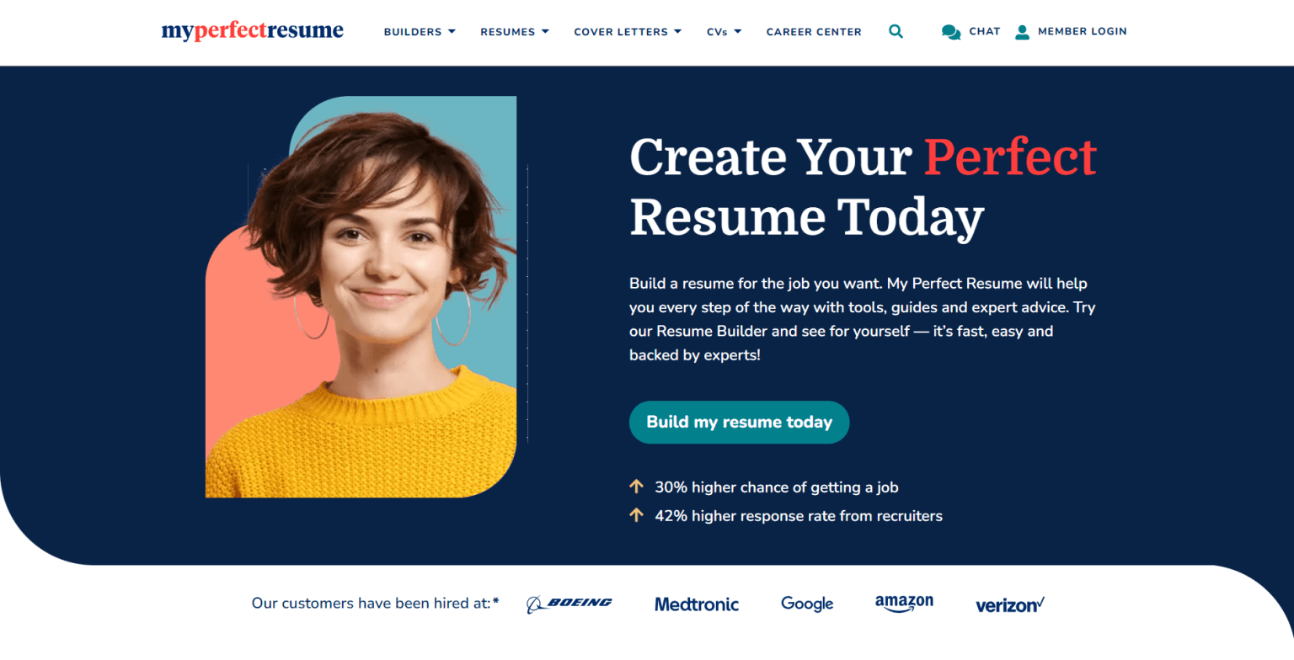Open the Career Center menu item
1294x660 pixels.
click(x=814, y=32)
